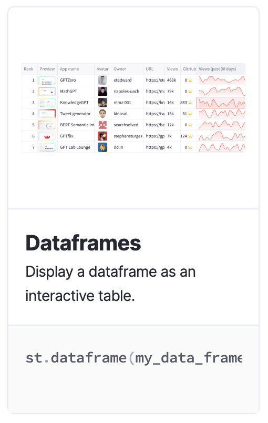Click the st.dataframe code snippet
Image resolution: width=268 pixels, height=423 pixels.
[x=133, y=358]
